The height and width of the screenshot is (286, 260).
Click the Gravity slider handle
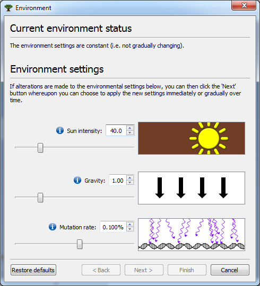pyautogui.click(x=40, y=198)
